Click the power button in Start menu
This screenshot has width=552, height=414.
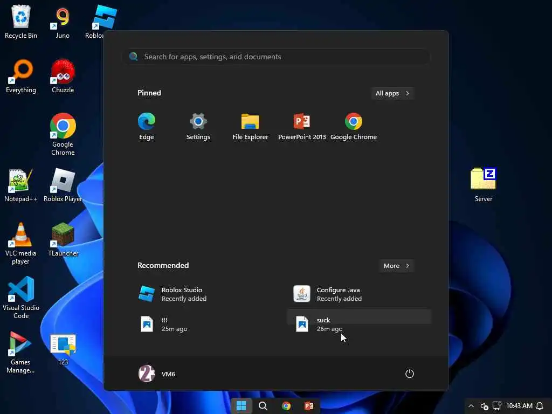tap(410, 374)
